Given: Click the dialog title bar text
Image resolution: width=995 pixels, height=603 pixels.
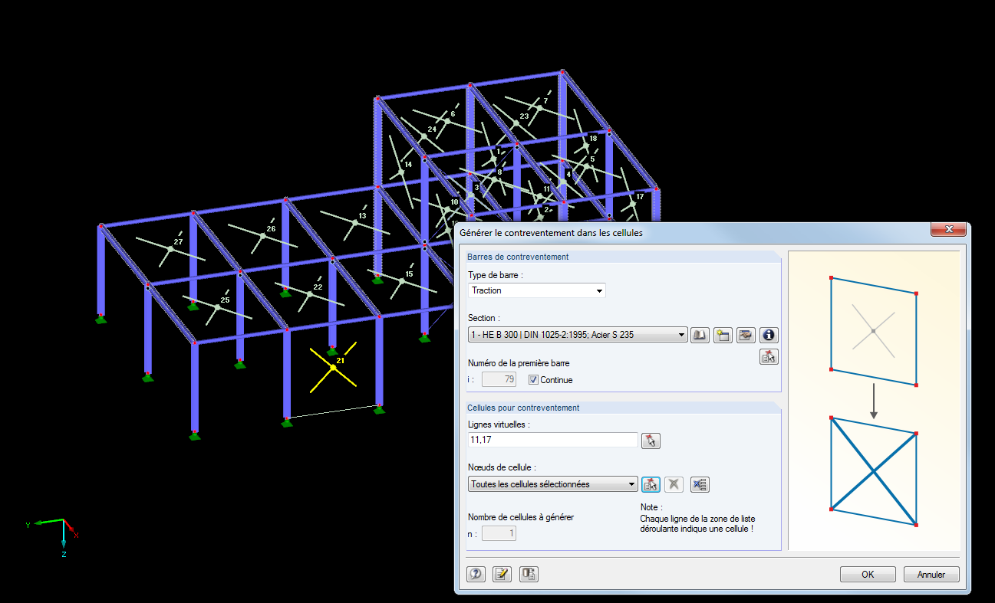Looking at the screenshot, I should click(x=551, y=231).
